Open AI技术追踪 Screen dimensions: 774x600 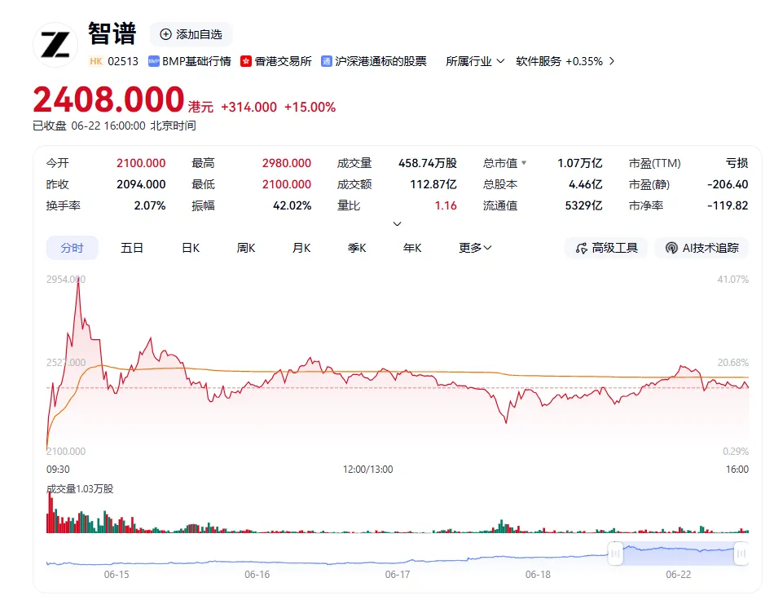pyautogui.click(x=701, y=248)
